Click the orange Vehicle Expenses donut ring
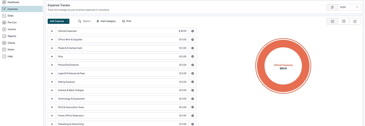 pyautogui.click(x=261, y=66)
